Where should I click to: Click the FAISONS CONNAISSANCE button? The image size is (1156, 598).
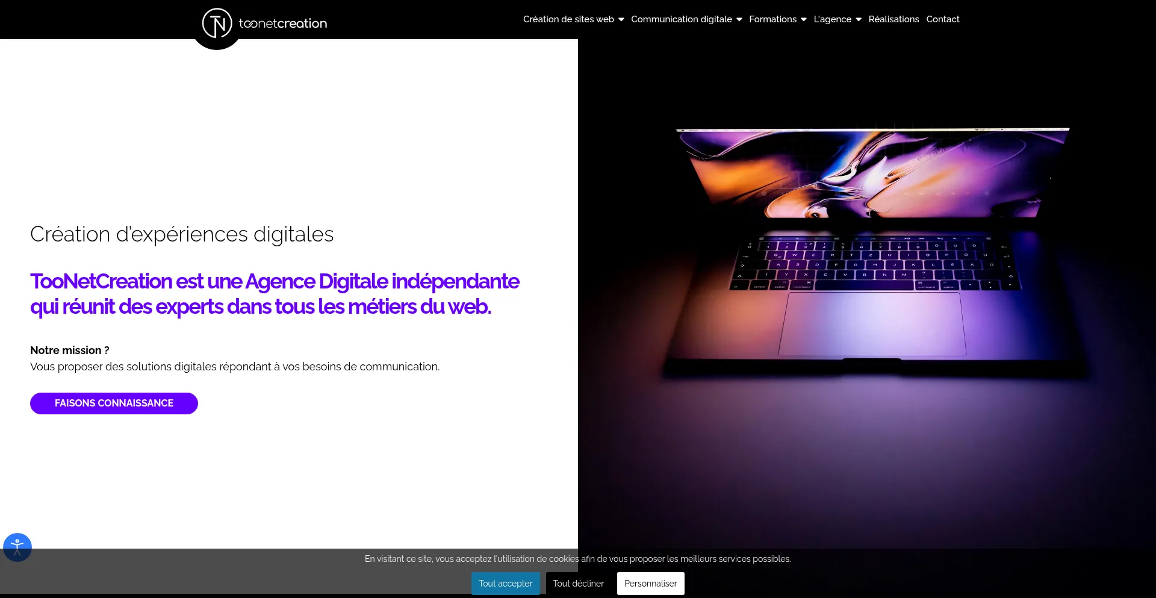click(x=114, y=403)
